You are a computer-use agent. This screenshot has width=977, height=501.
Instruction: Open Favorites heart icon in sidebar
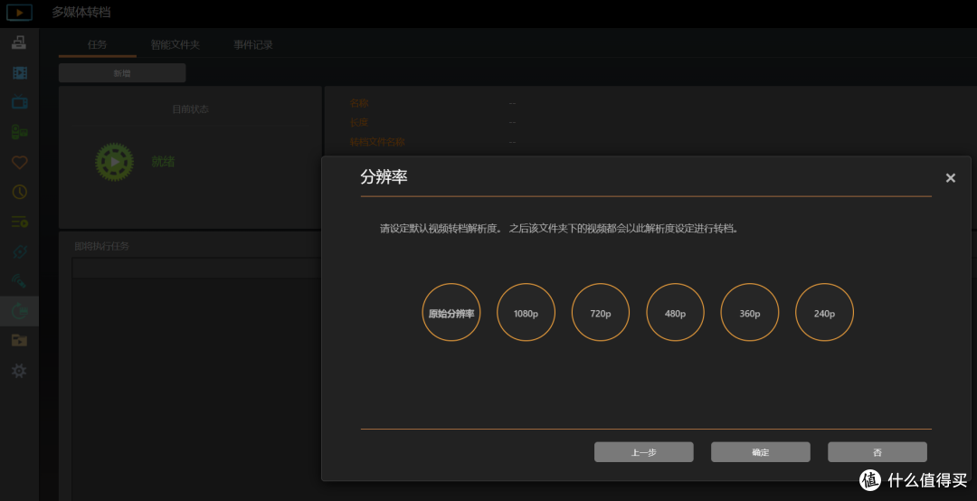click(19, 162)
